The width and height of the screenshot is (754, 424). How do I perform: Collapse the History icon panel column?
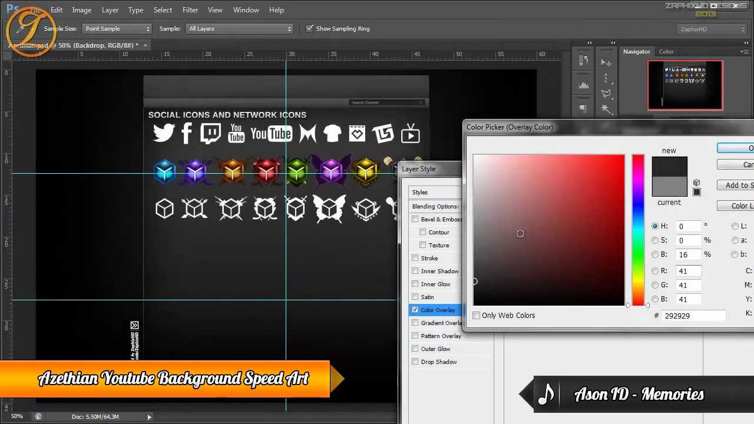(589, 43)
